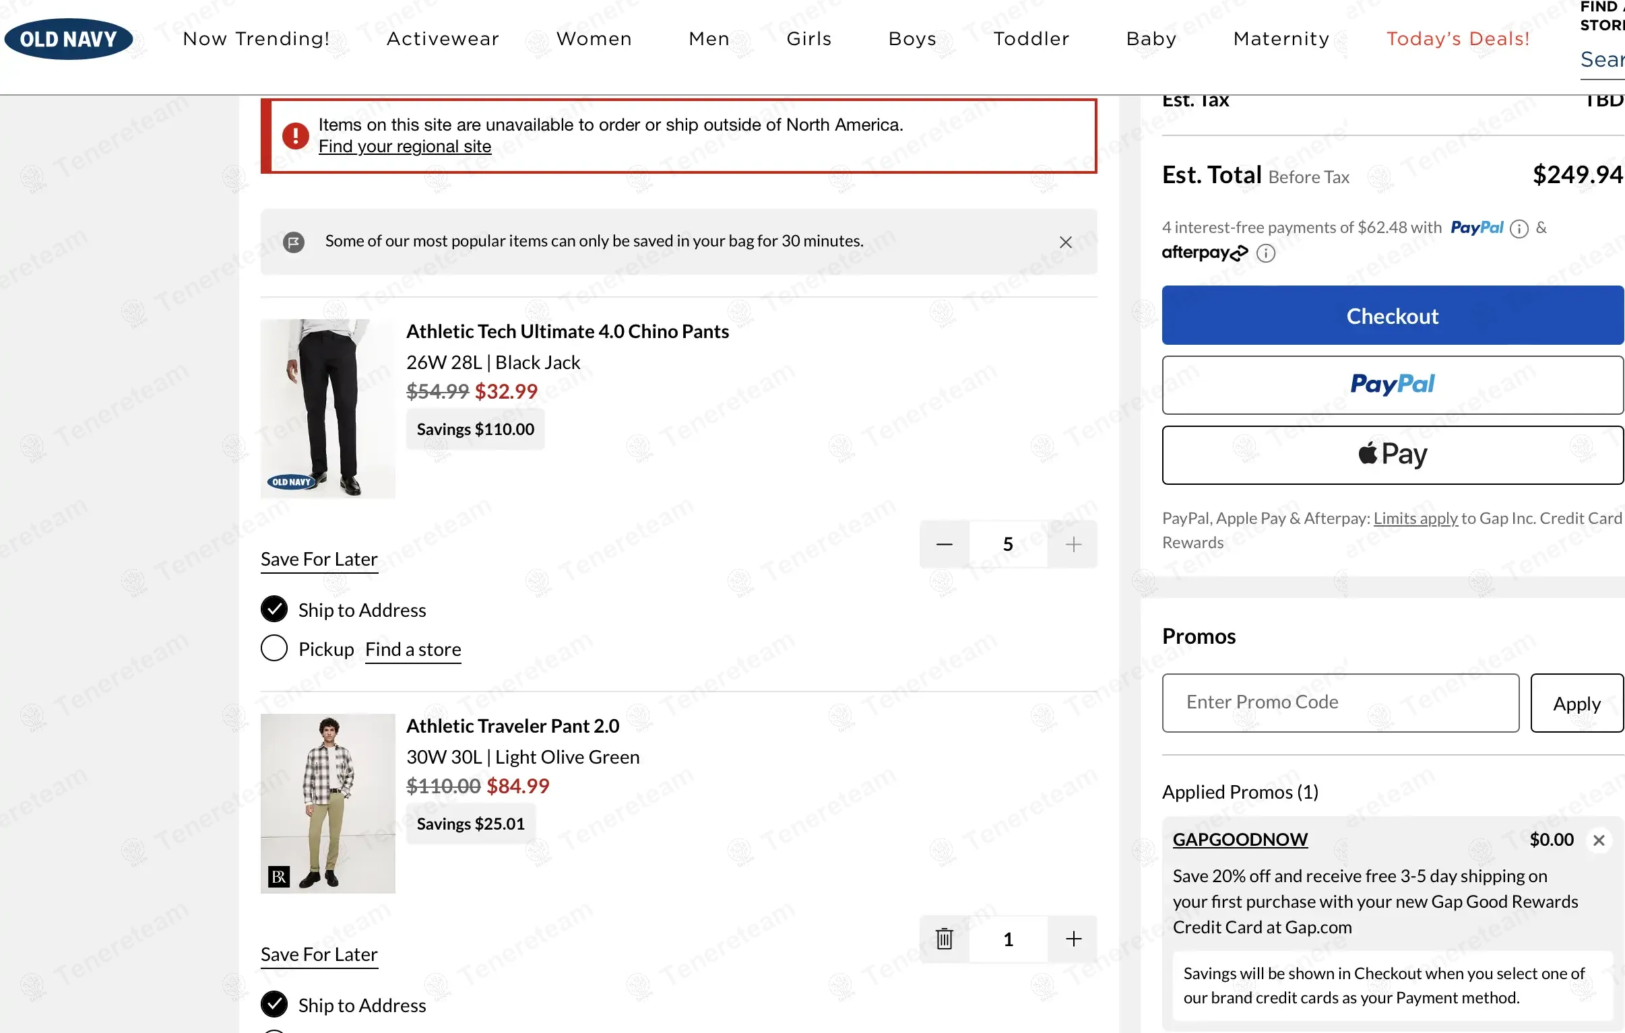This screenshot has width=1625, height=1033.
Task: Save Athletic Traveler Pant for later
Action: pyautogui.click(x=319, y=955)
